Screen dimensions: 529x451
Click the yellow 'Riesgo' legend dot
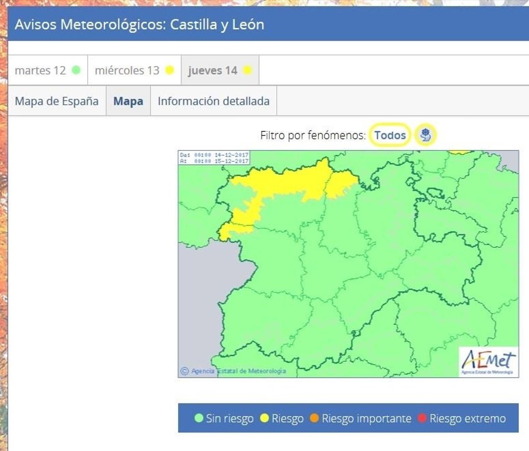[264, 418]
